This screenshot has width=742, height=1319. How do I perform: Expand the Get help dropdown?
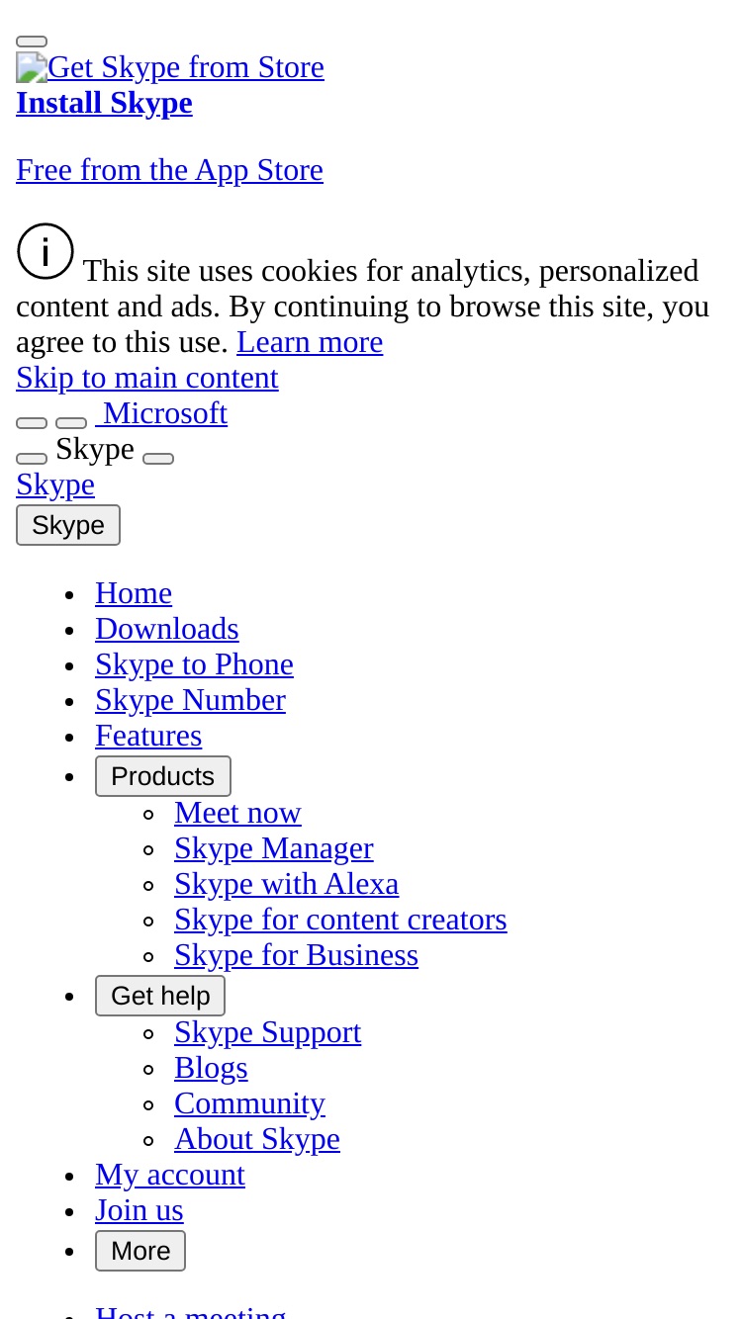click(x=160, y=996)
